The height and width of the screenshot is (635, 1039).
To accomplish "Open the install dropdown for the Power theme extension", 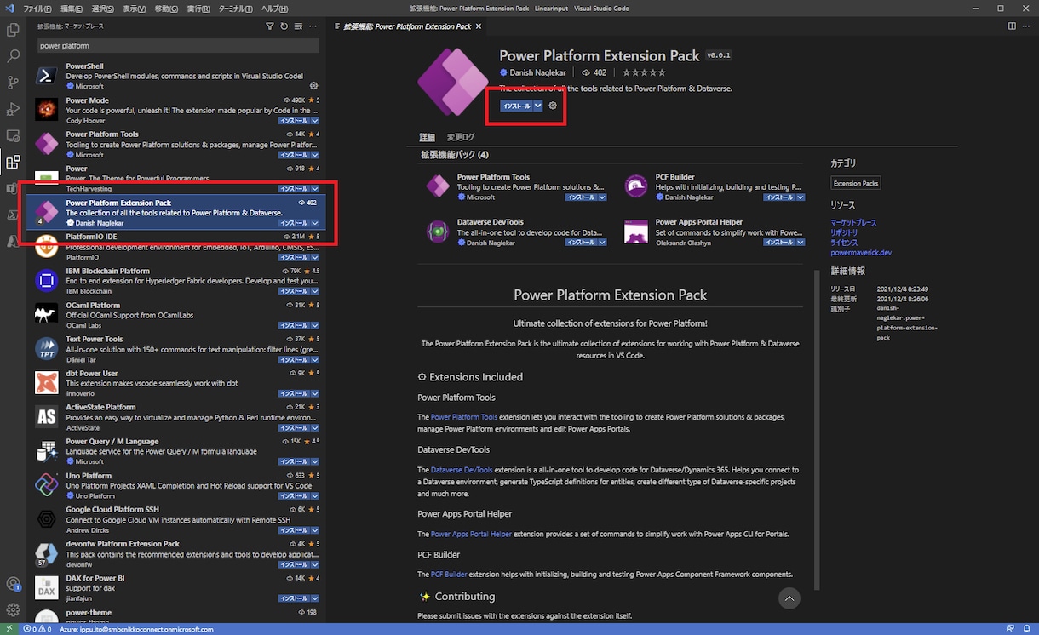I will [315, 189].
